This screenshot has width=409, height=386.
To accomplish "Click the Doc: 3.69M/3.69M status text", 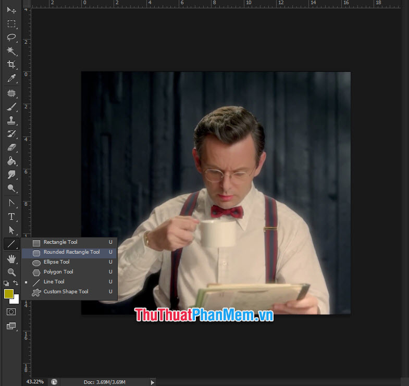I will click(x=105, y=382).
